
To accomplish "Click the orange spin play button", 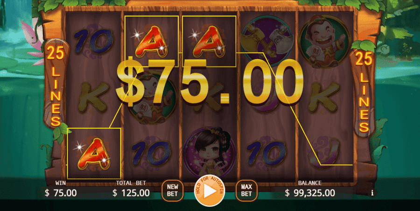I will click(x=210, y=190).
